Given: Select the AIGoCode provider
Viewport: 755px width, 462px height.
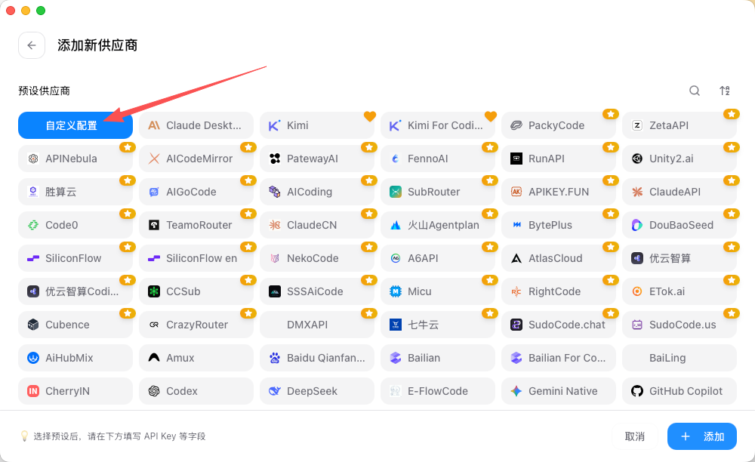Looking at the screenshot, I should point(196,192).
